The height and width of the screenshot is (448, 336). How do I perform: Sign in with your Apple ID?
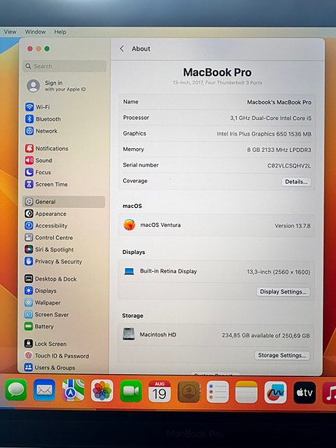coord(56,86)
